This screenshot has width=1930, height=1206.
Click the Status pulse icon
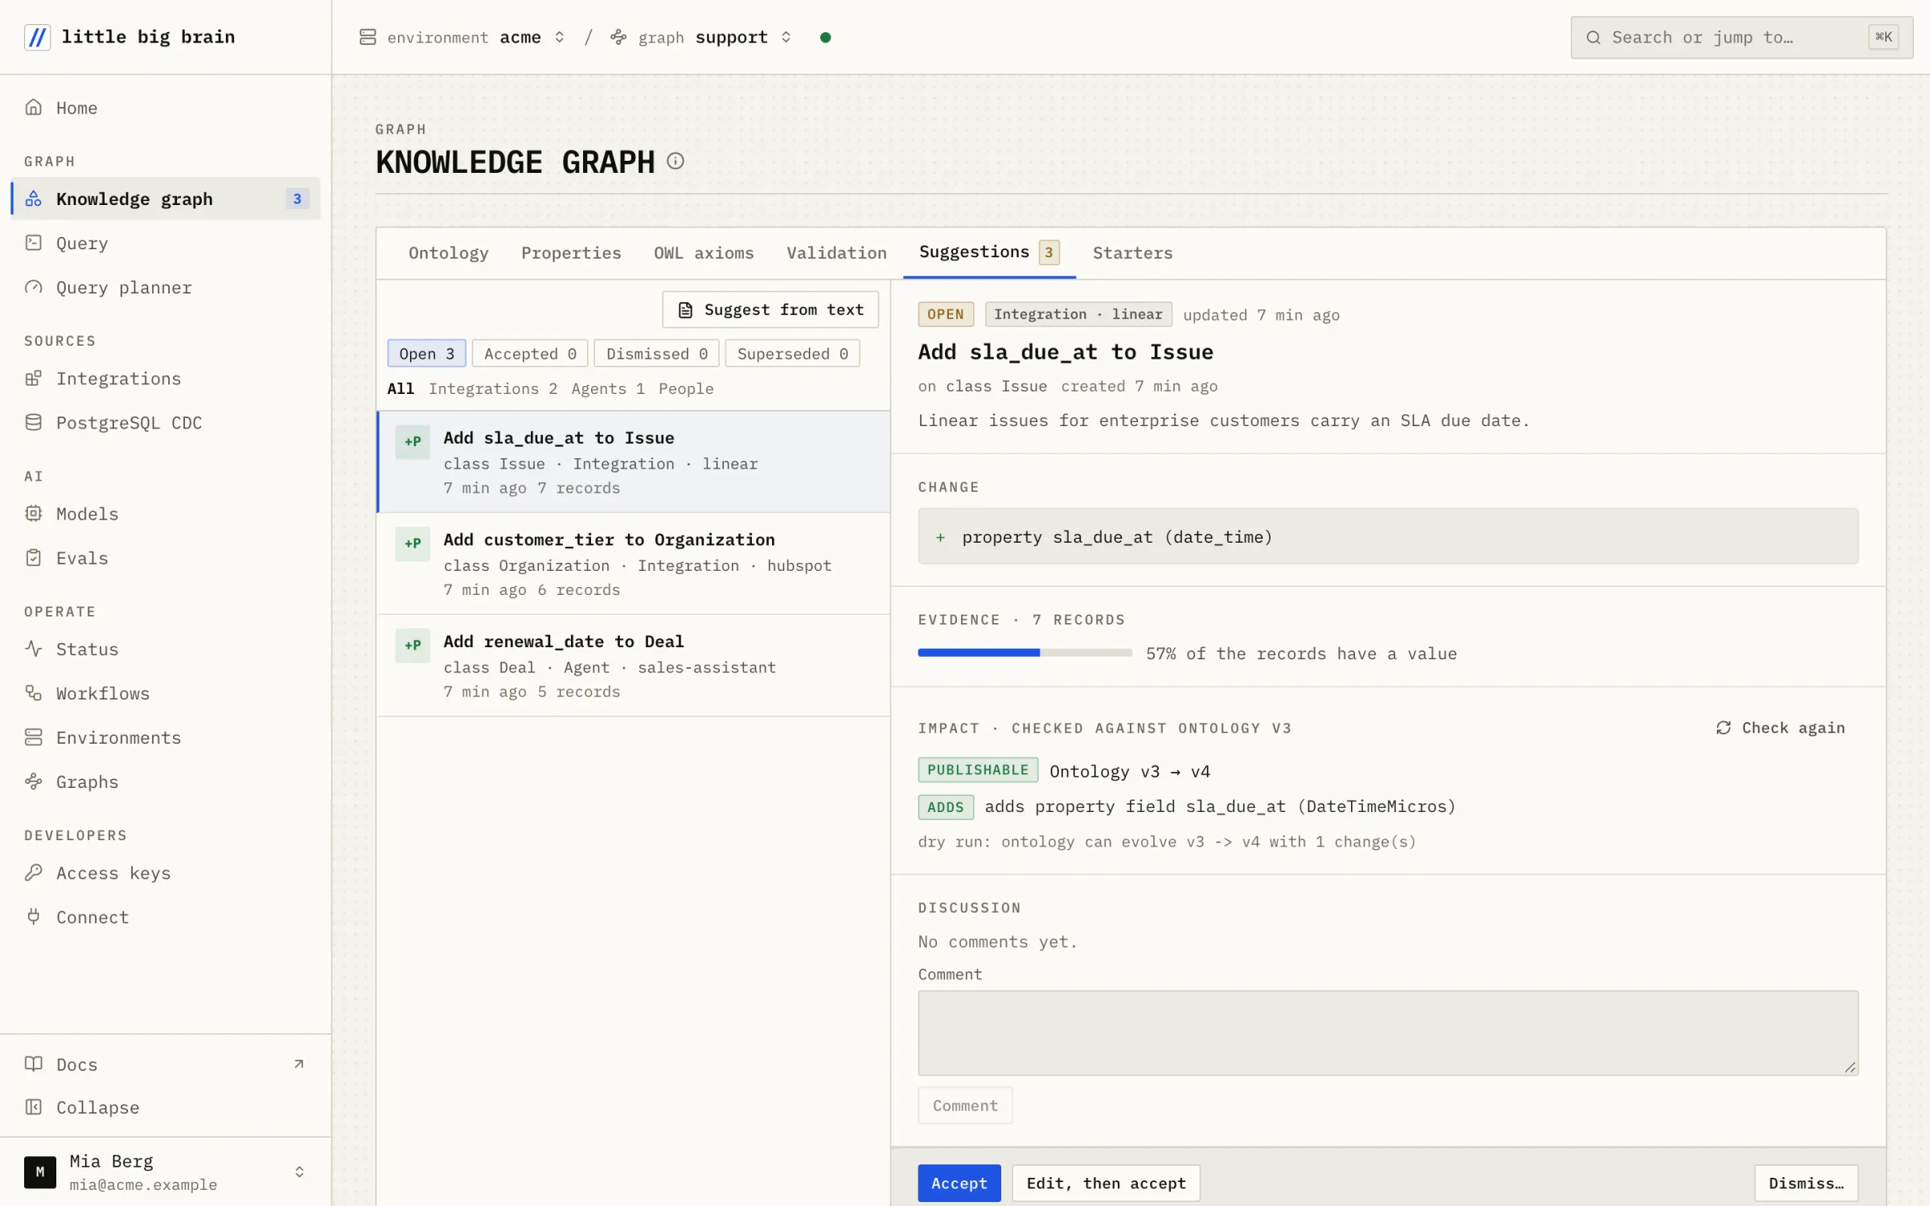(x=33, y=648)
